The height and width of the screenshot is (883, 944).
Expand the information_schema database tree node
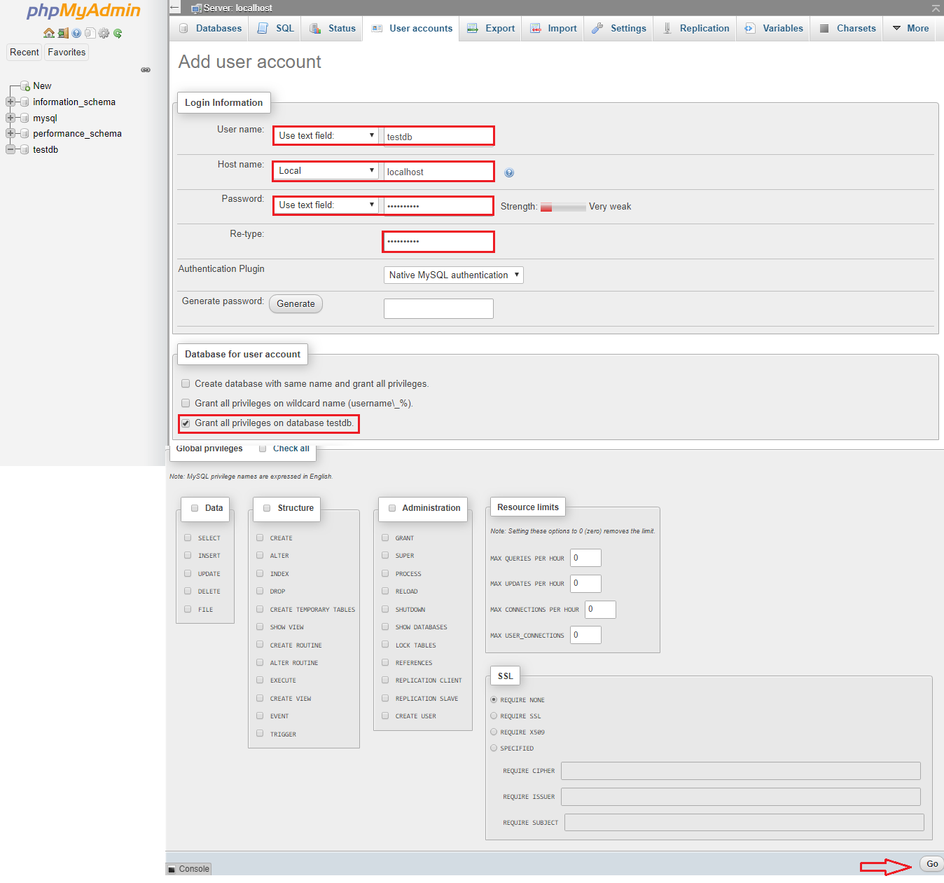coord(11,102)
